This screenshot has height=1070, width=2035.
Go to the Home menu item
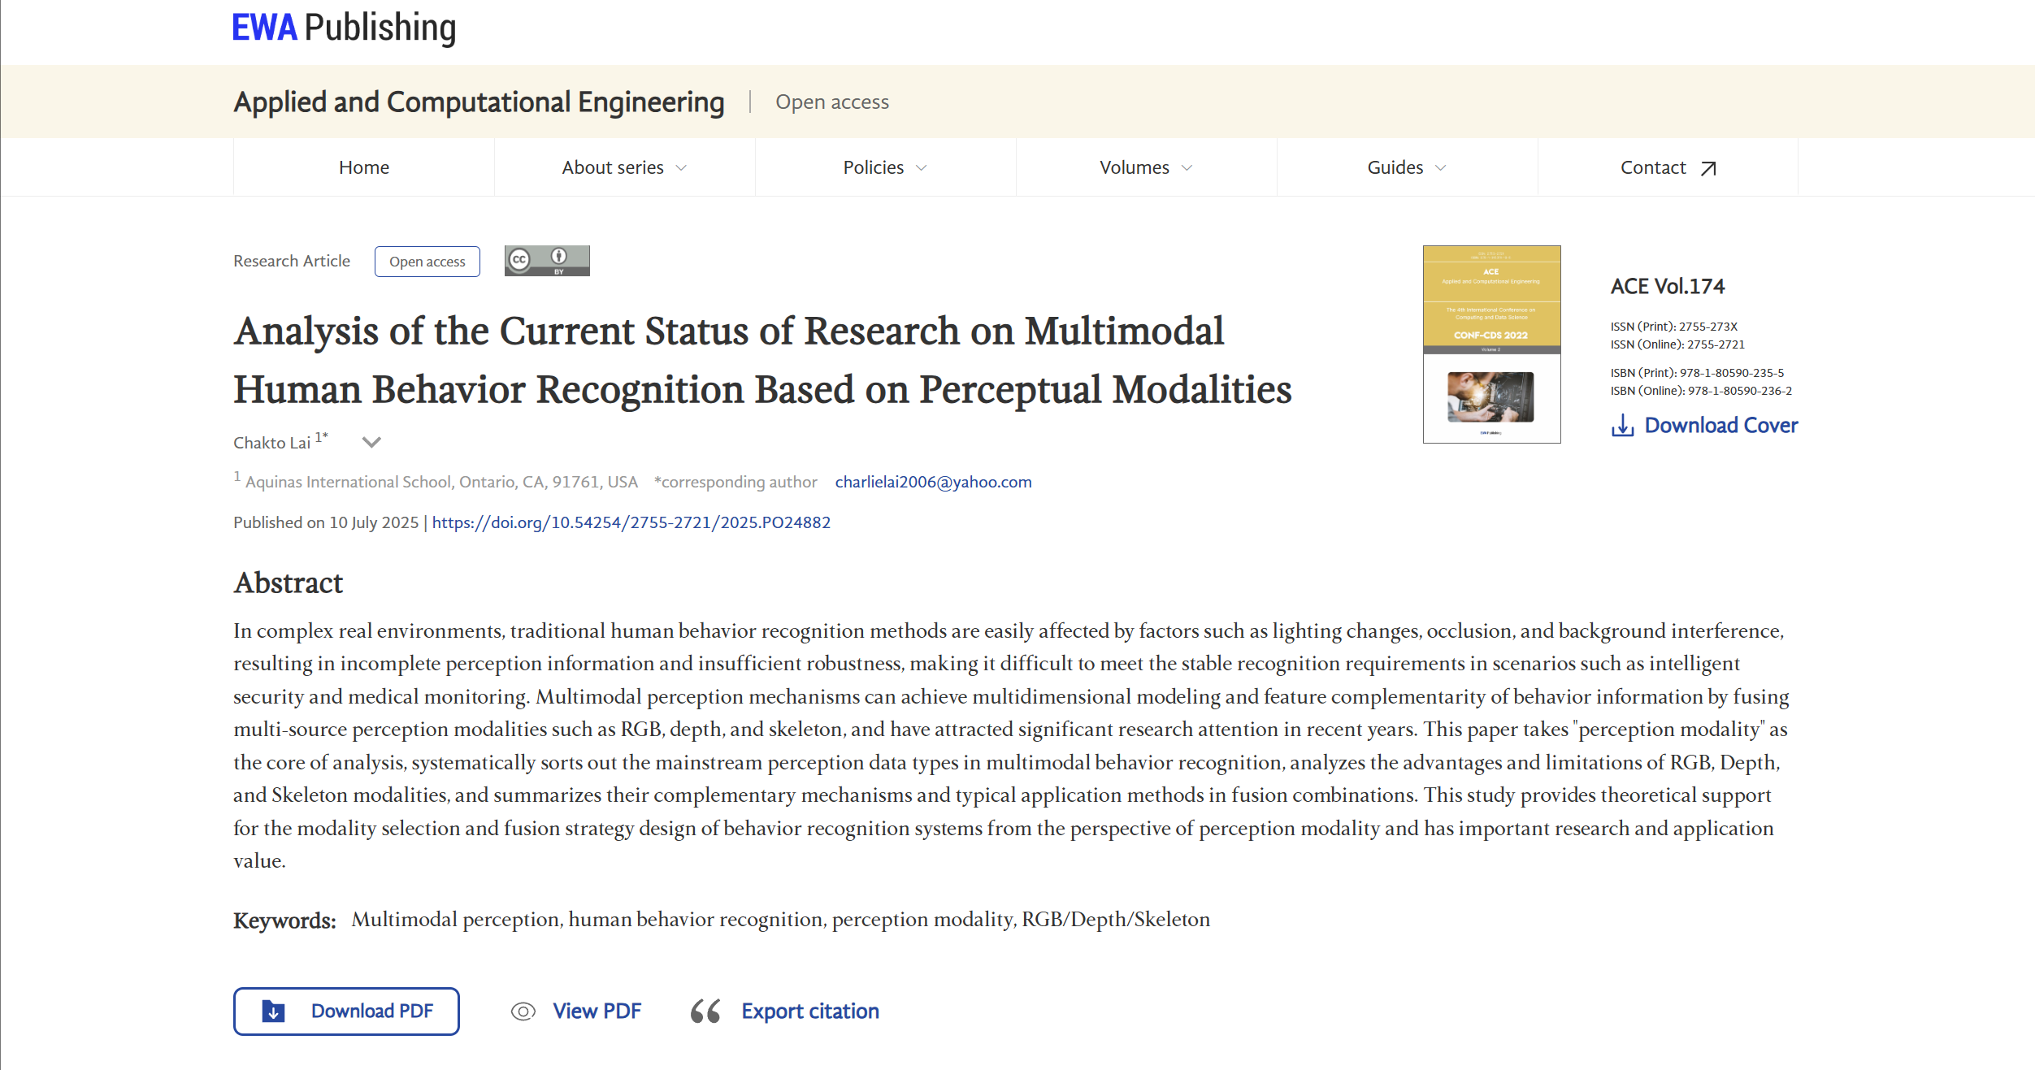tap(364, 167)
